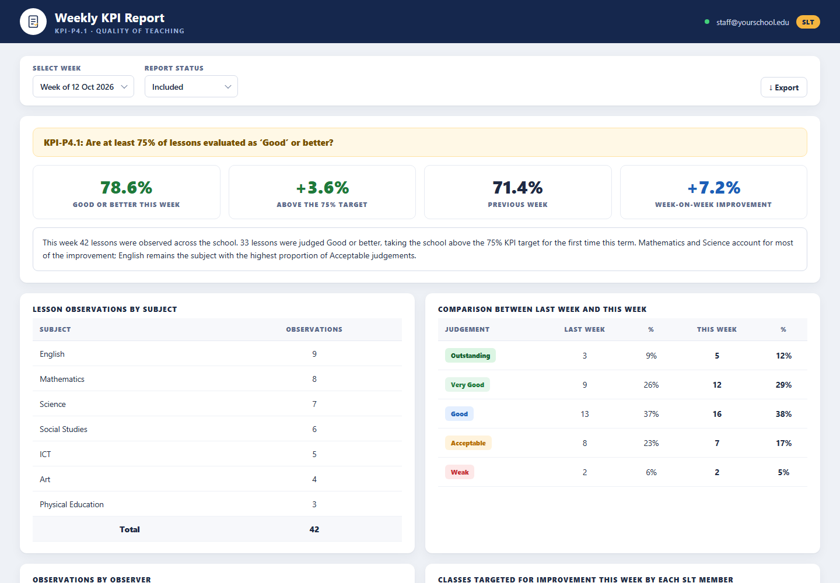Select the Art subject row

pos(217,479)
